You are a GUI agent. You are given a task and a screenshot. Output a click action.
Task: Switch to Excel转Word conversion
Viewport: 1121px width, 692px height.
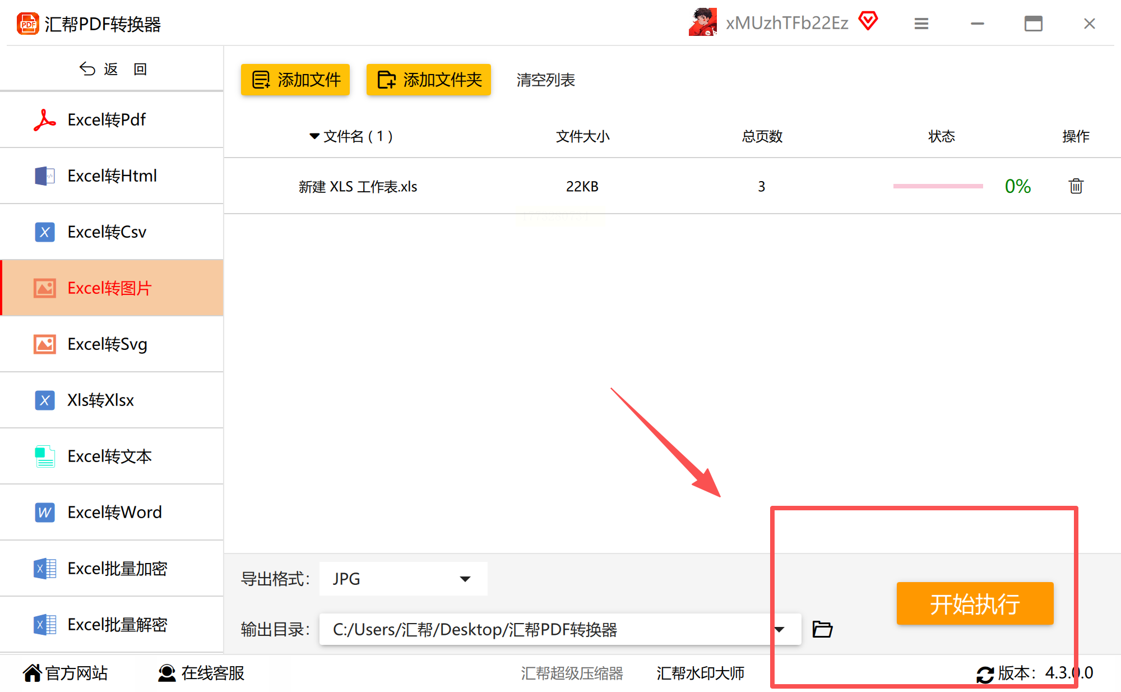coord(114,512)
